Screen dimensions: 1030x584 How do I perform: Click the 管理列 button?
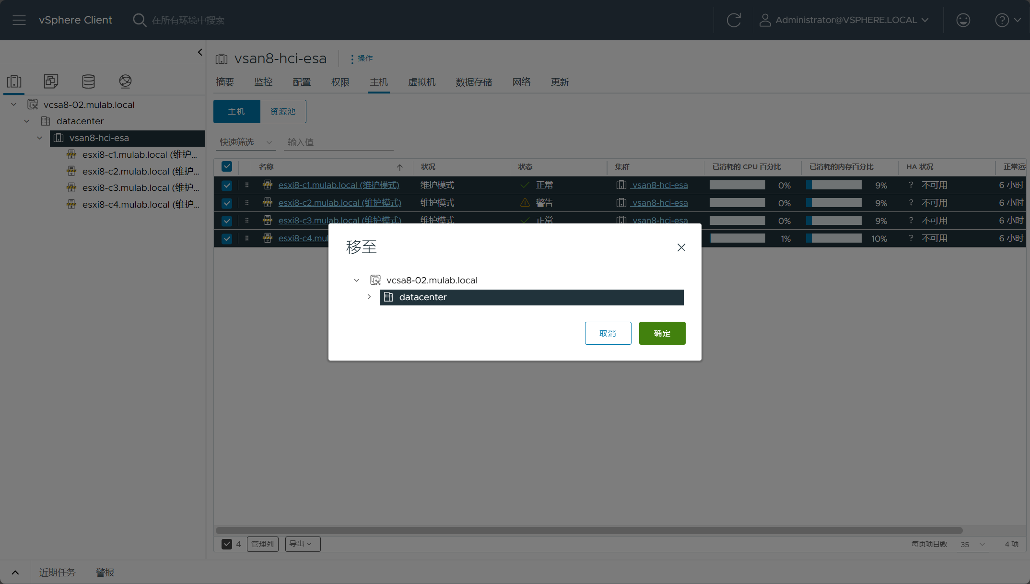pos(263,544)
